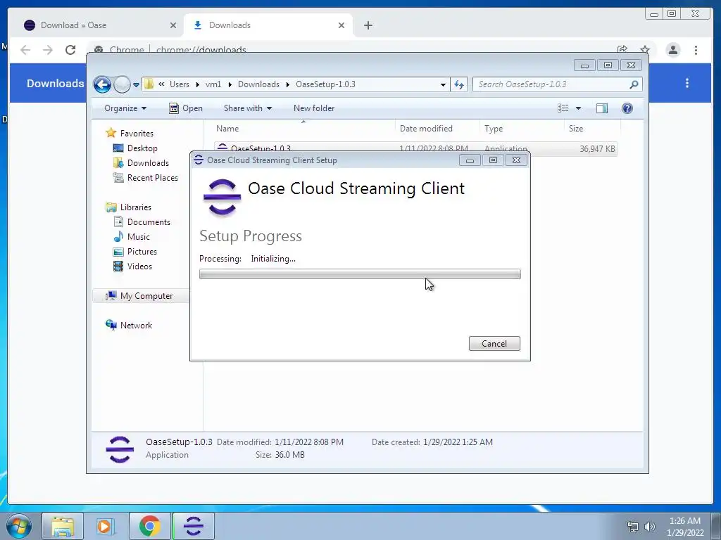Open Recent Places in the navigation pane
The width and height of the screenshot is (721, 540).
153,178
